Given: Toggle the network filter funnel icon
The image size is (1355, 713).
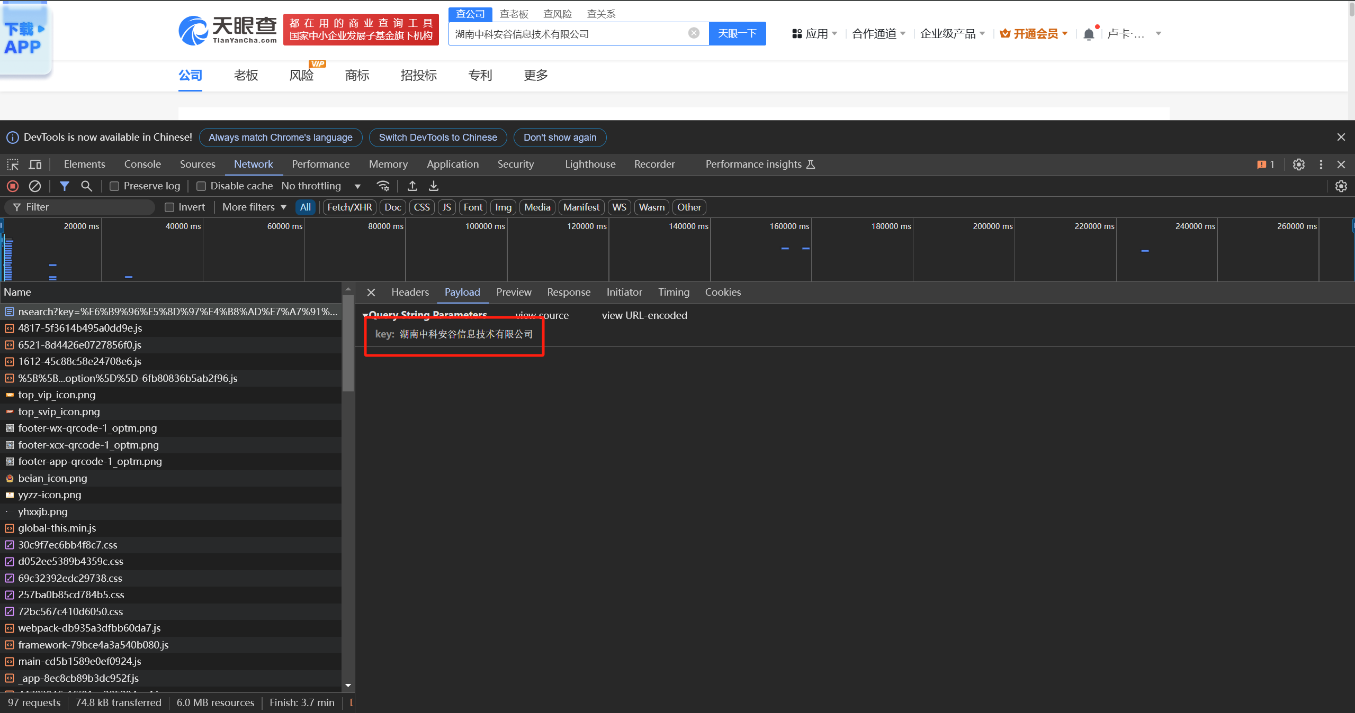Looking at the screenshot, I should (64, 186).
